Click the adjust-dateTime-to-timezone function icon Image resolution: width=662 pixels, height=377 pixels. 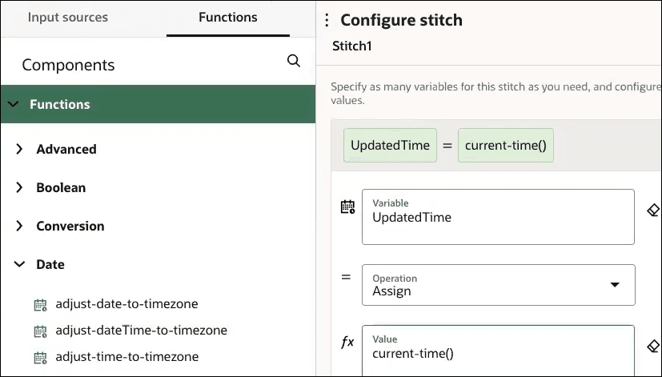pos(41,331)
